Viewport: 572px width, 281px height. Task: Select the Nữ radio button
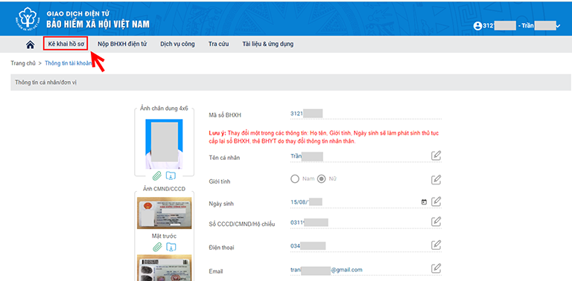[x=322, y=179]
